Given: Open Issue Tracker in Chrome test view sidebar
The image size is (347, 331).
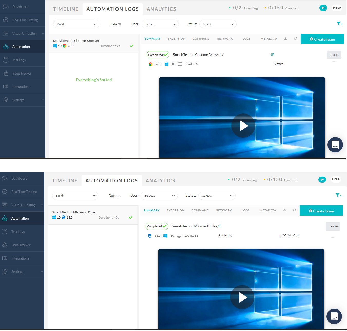Looking at the screenshot, I should click(23, 73).
